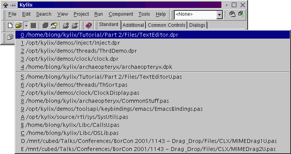Click the Add file to project icon

pos(66,26)
